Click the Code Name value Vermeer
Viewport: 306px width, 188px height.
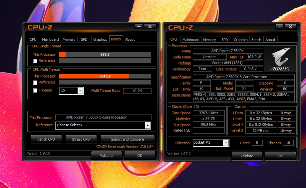209,57
